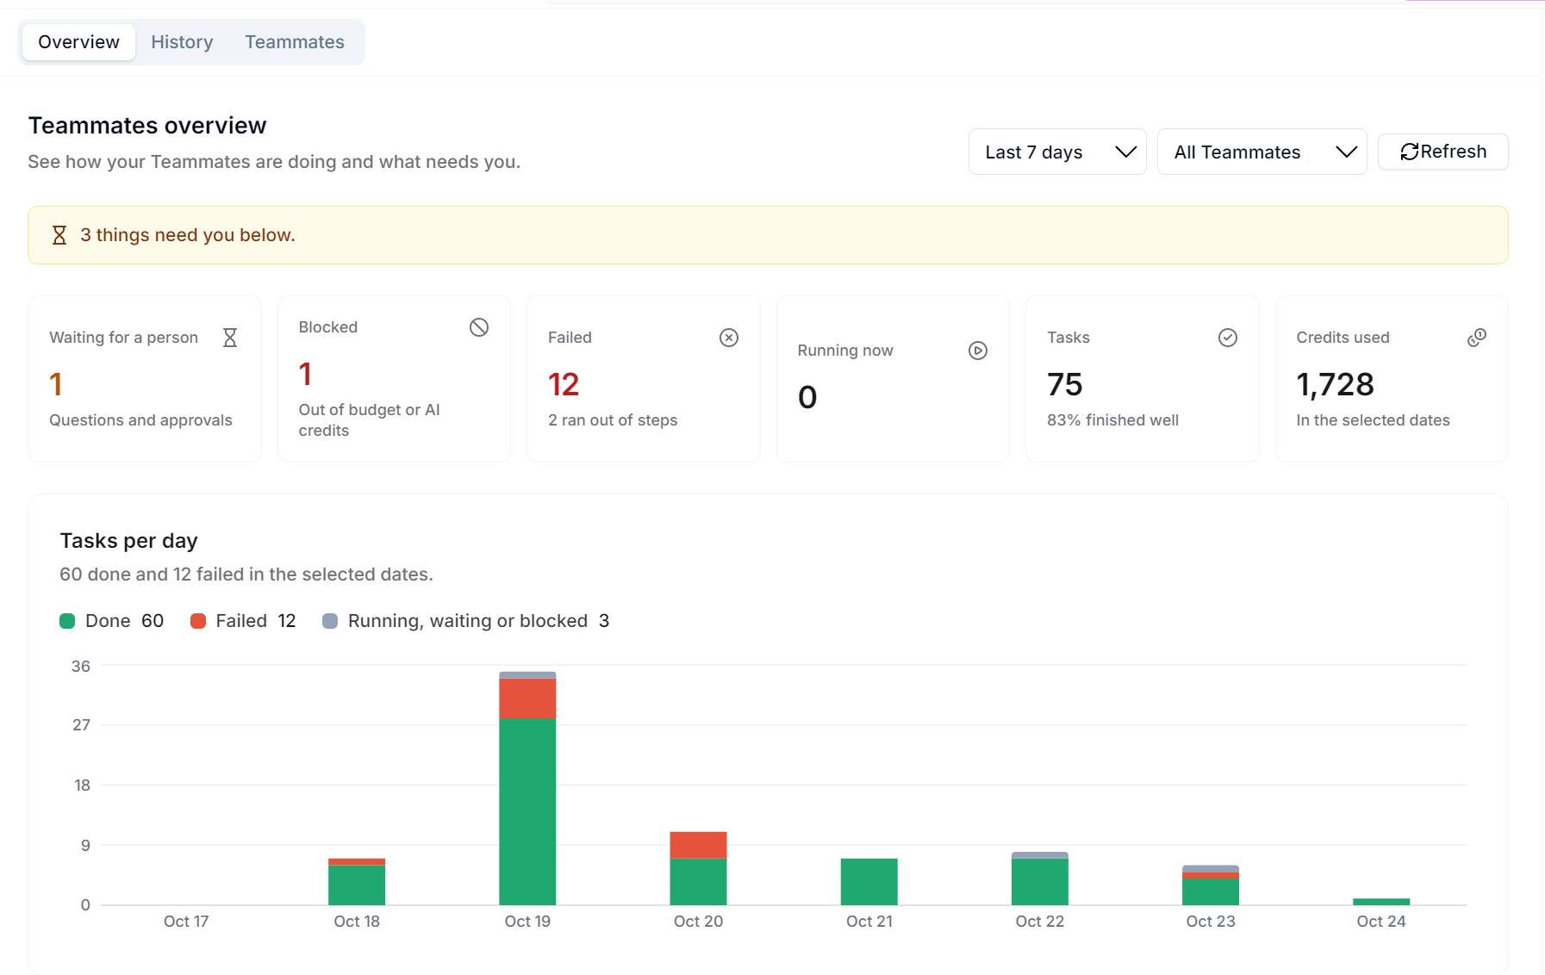Click the red Failed legend swatch
The height and width of the screenshot is (975, 1545).
coord(197,621)
